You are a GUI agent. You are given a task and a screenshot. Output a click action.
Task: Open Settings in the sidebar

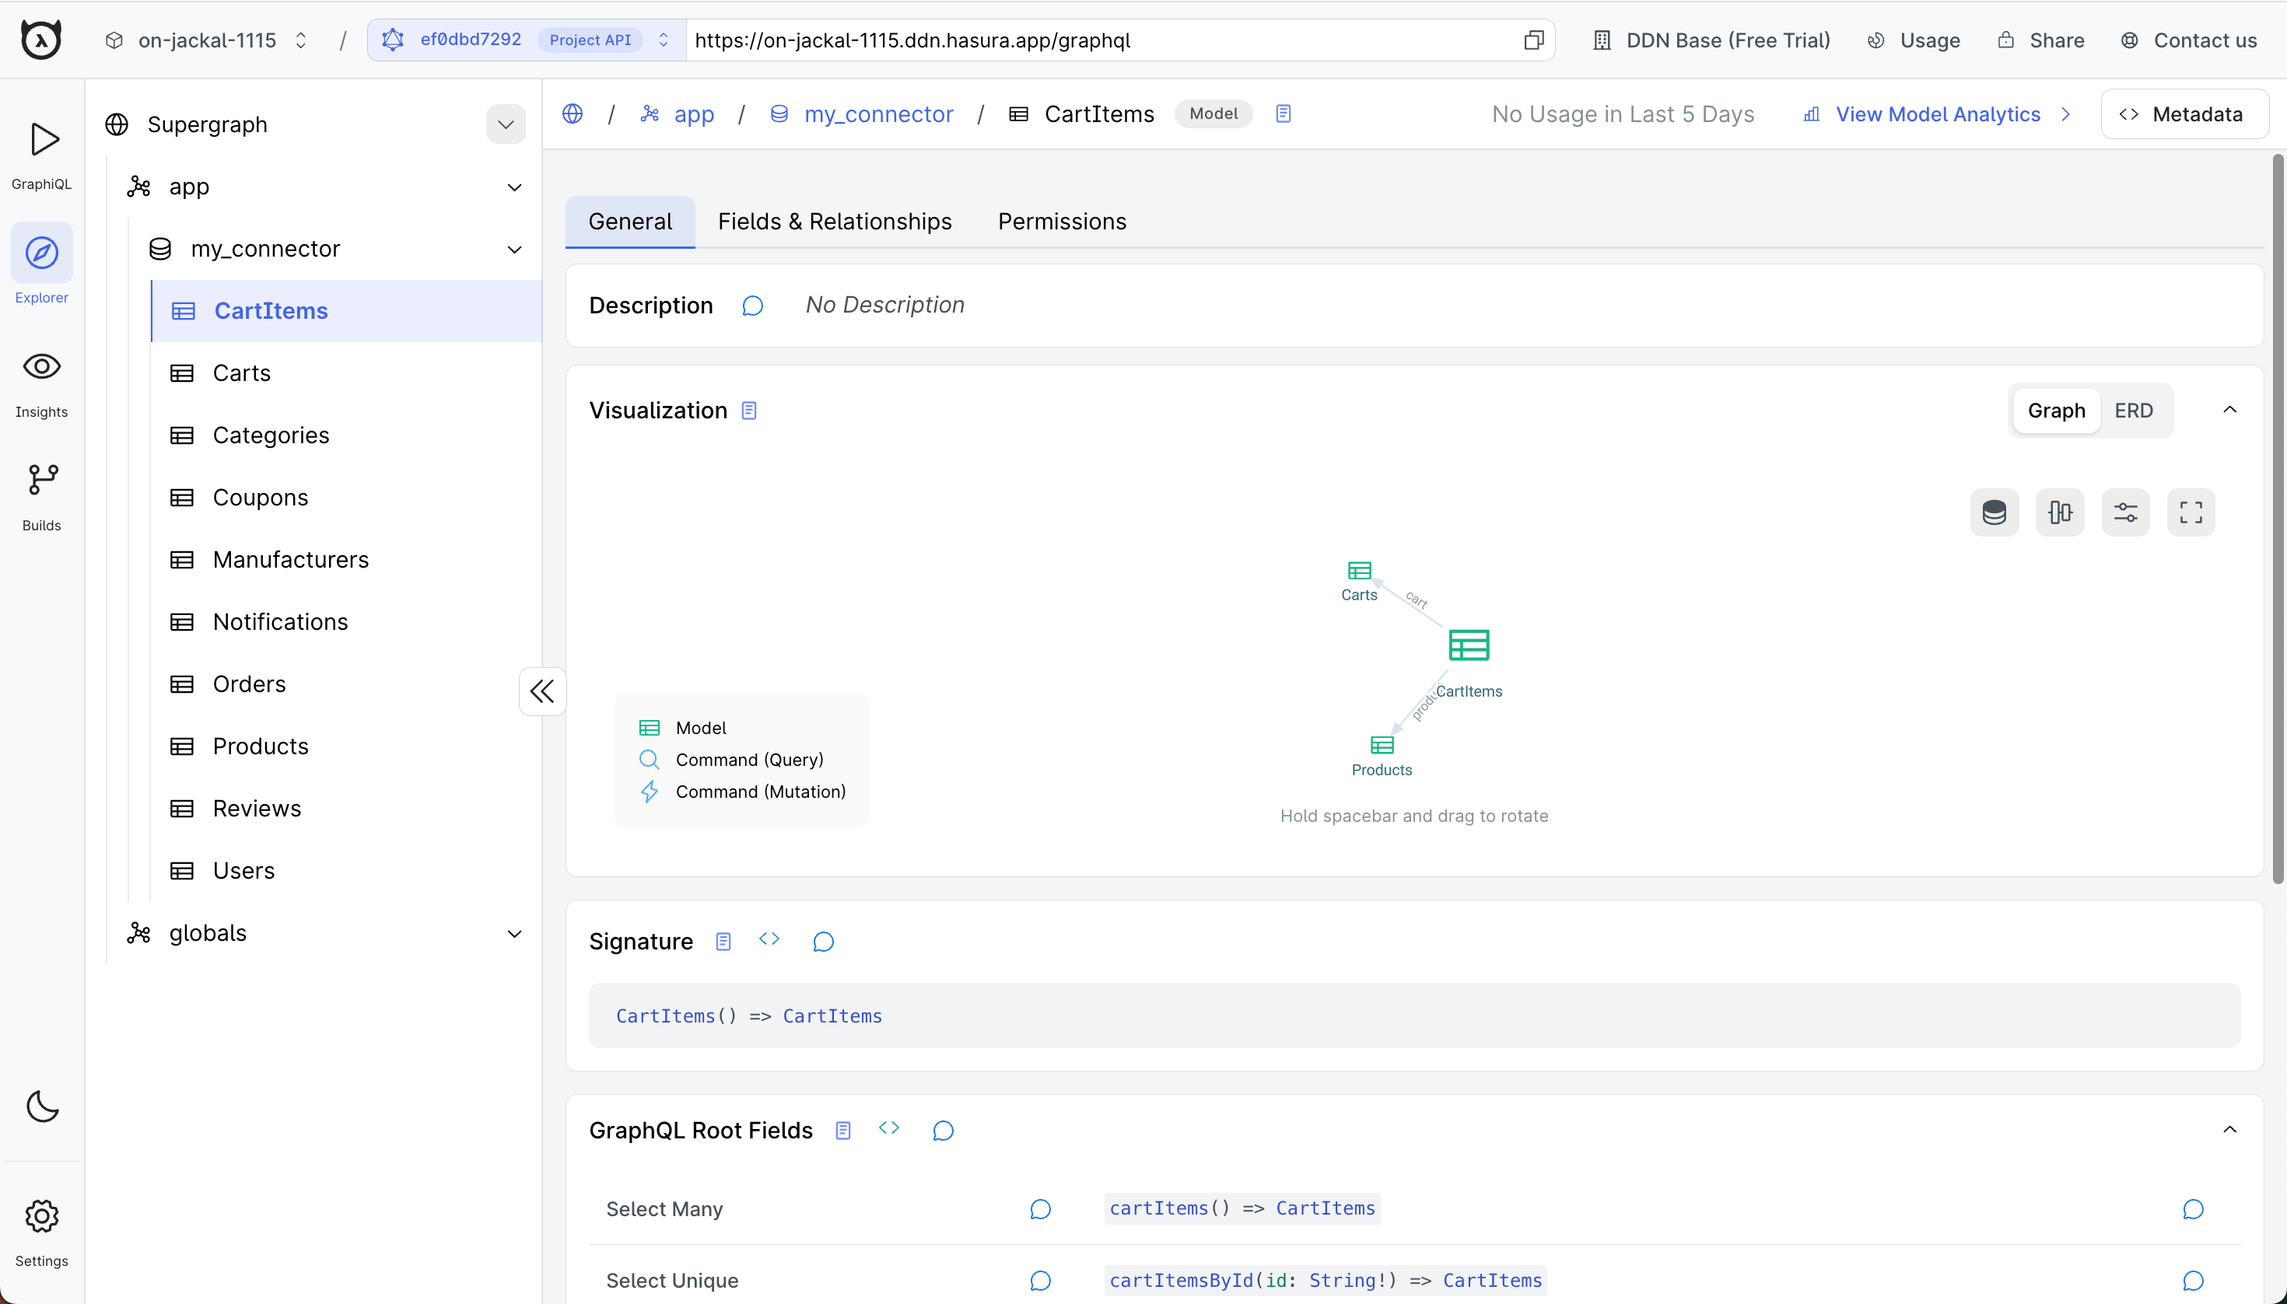pos(41,1233)
